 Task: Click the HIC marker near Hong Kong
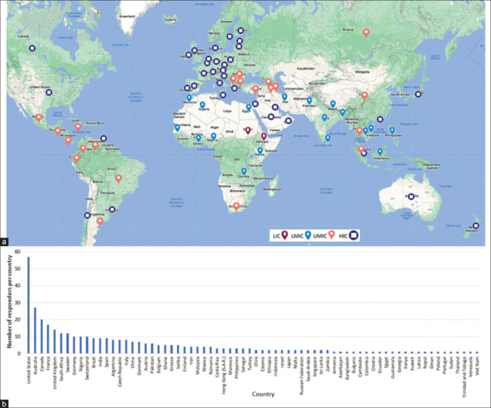point(380,119)
